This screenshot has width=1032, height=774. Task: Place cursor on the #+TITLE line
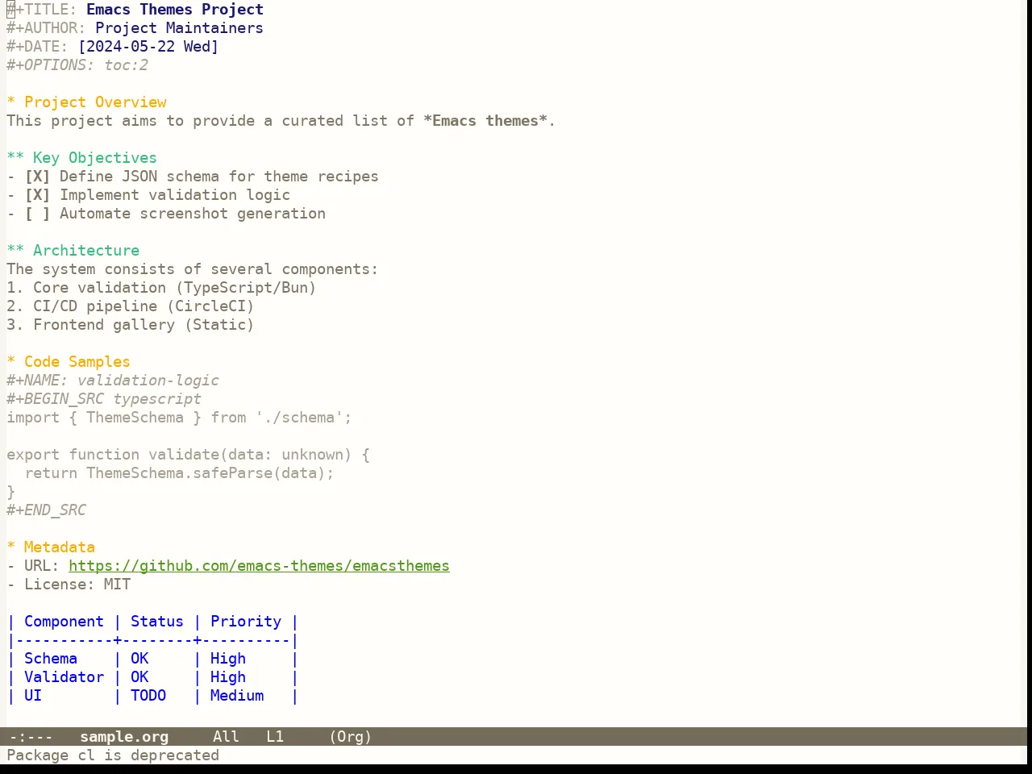(x=135, y=10)
